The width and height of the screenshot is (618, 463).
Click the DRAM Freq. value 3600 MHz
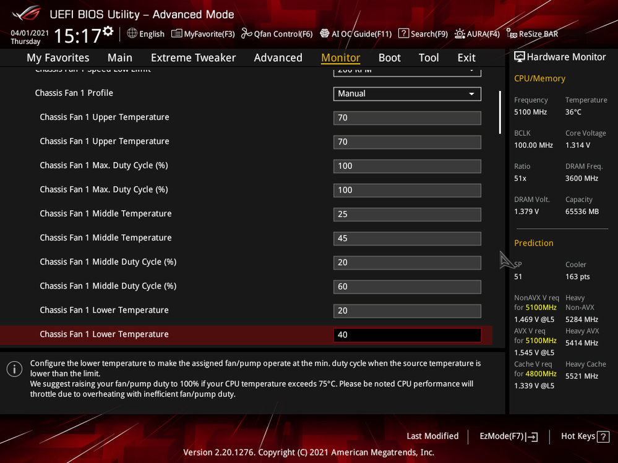[x=582, y=179]
